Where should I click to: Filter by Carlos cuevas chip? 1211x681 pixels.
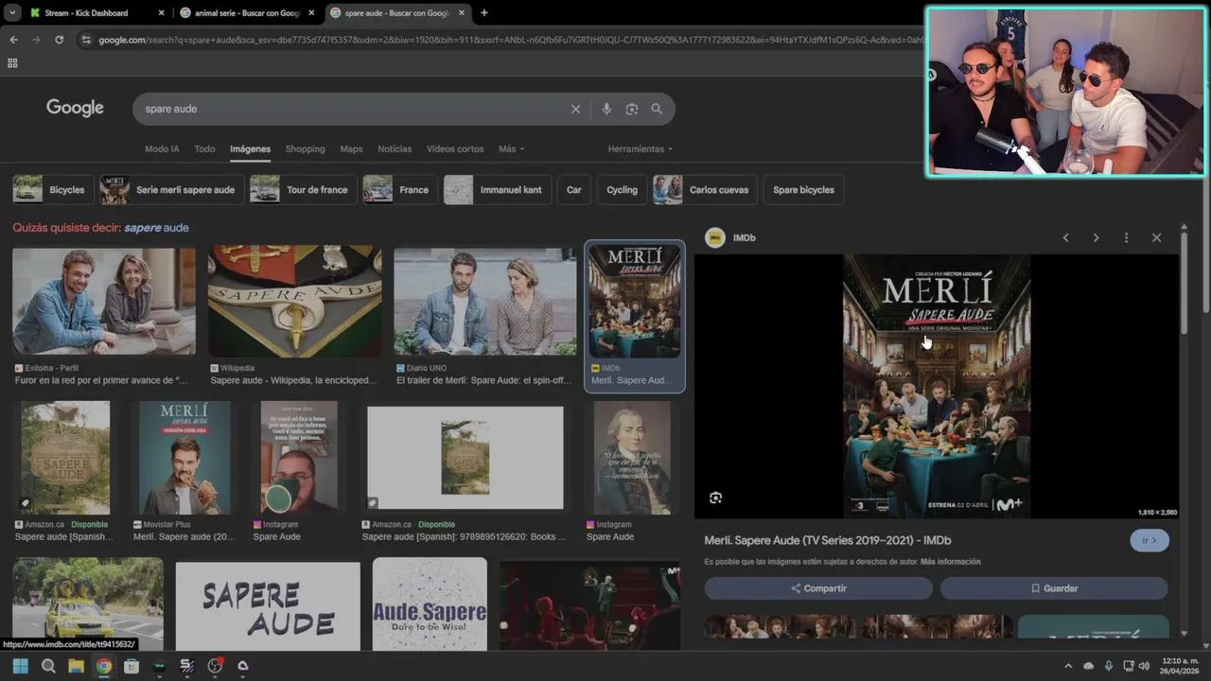tap(705, 189)
